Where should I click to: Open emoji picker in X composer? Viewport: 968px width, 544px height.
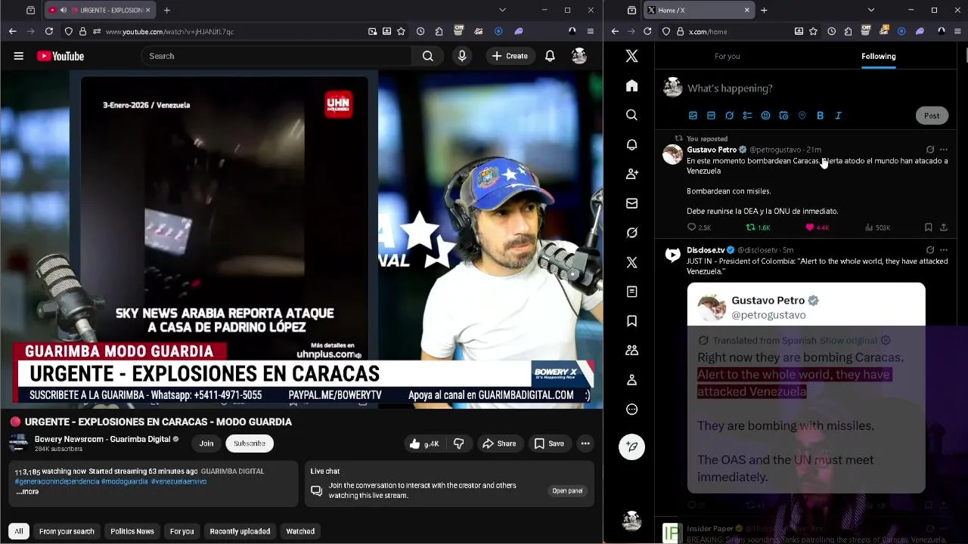(x=765, y=116)
